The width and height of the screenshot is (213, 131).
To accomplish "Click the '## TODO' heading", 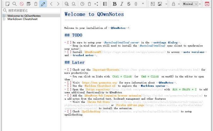I will click(x=73, y=35).
